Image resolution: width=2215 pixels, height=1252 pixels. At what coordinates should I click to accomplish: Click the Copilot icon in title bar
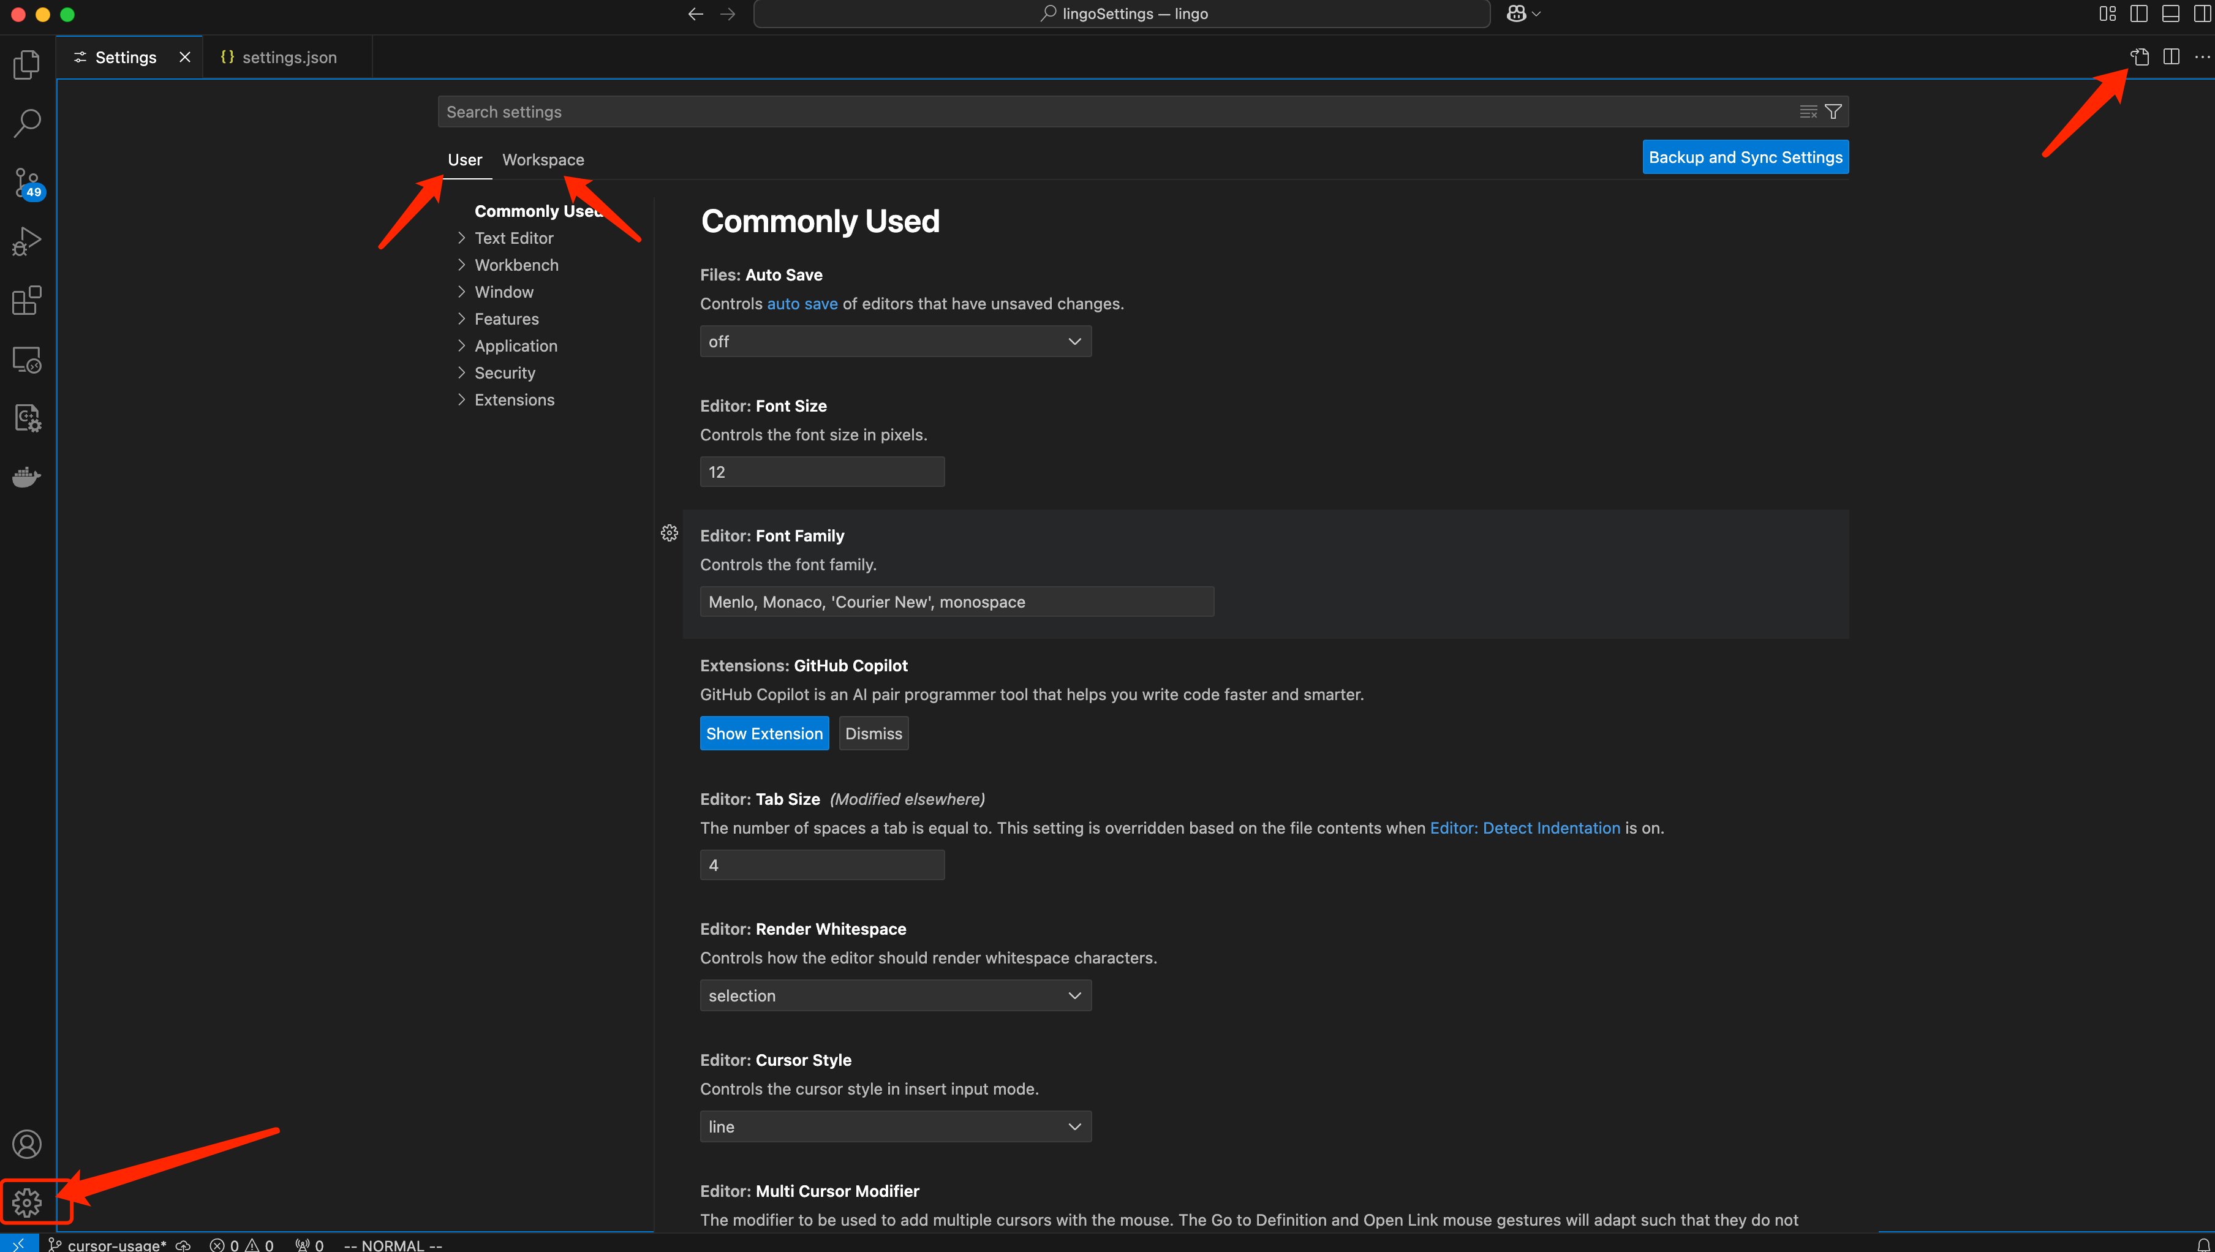(1516, 13)
